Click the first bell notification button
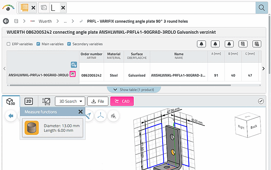The width and height of the screenshot is (271, 170). (x=201, y=44)
